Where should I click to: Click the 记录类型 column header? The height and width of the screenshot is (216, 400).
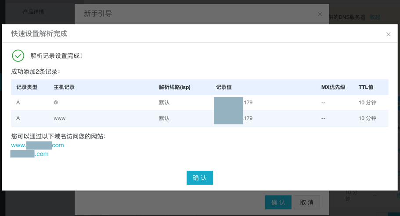click(27, 87)
